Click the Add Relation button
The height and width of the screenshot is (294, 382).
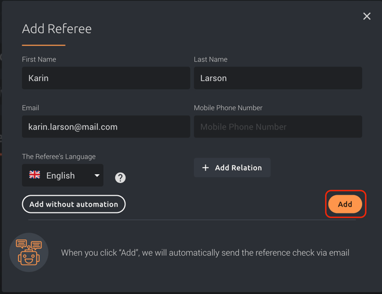tap(232, 168)
